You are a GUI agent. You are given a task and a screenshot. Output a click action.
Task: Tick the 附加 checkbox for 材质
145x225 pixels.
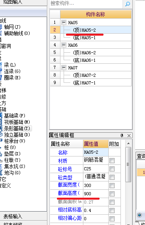click(112, 160)
